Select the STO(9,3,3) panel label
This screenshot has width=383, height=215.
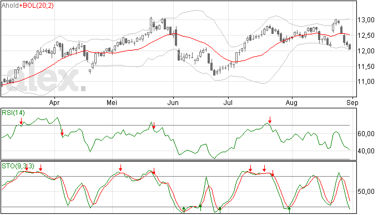[18, 166]
